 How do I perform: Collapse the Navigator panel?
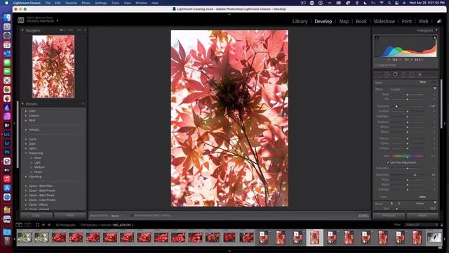[x=22, y=30]
